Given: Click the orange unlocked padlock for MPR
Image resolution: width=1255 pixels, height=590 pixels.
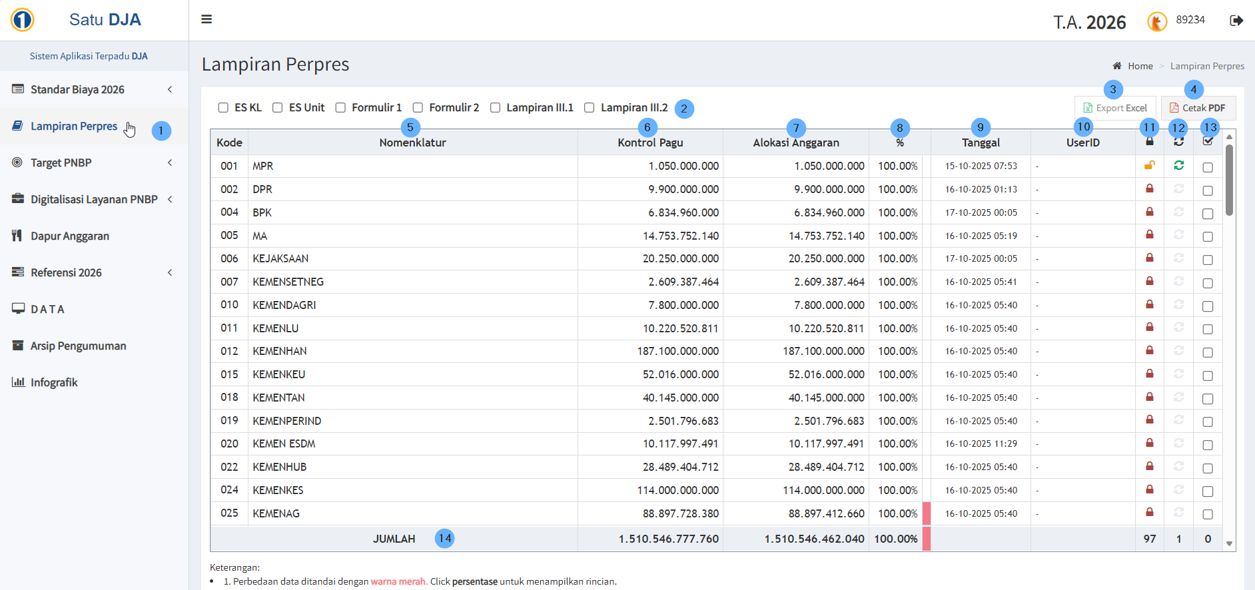Looking at the screenshot, I should pos(1149,165).
